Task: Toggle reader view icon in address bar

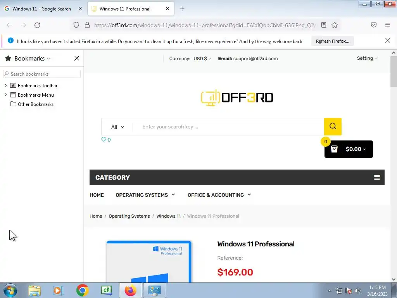Action: point(324,25)
